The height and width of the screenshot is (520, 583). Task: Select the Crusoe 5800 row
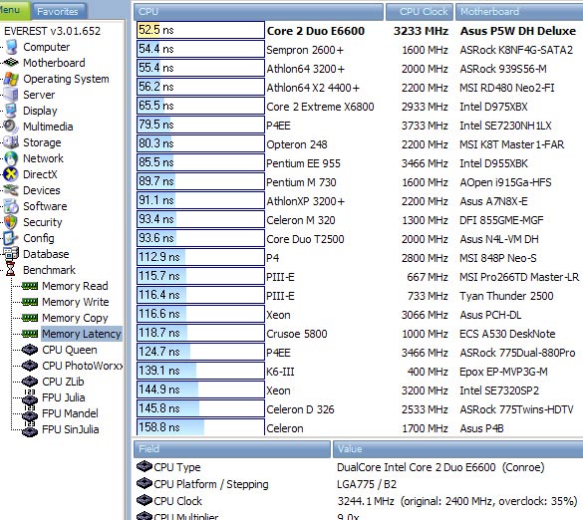tap(358, 334)
